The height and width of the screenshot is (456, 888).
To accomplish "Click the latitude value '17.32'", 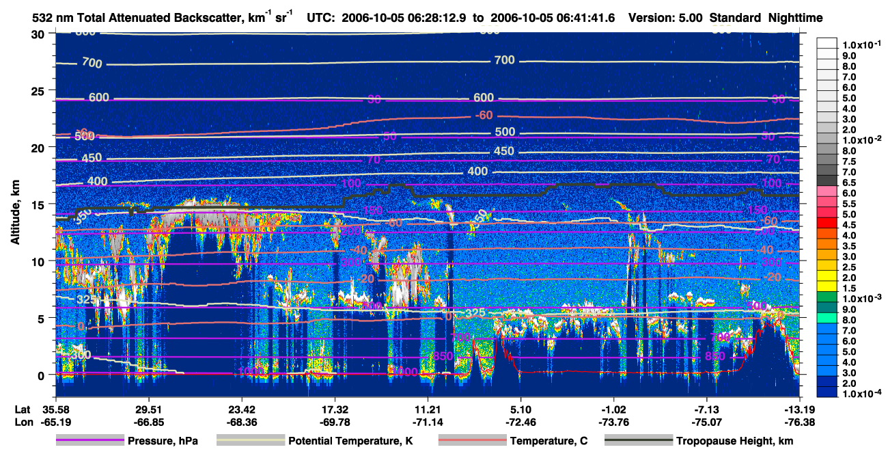I will [335, 409].
